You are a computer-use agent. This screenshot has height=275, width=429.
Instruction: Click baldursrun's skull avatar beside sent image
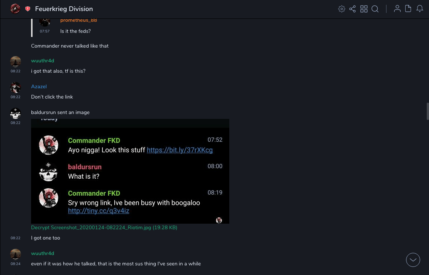[x=16, y=113]
